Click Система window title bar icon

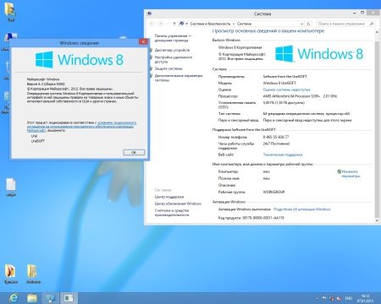coord(149,14)
